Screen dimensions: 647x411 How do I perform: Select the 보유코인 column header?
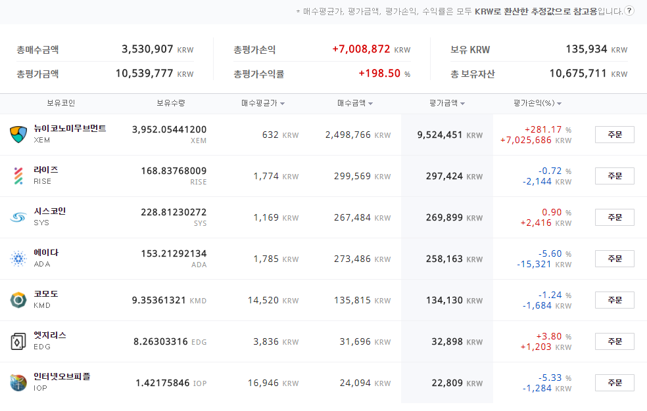(60, 104)
